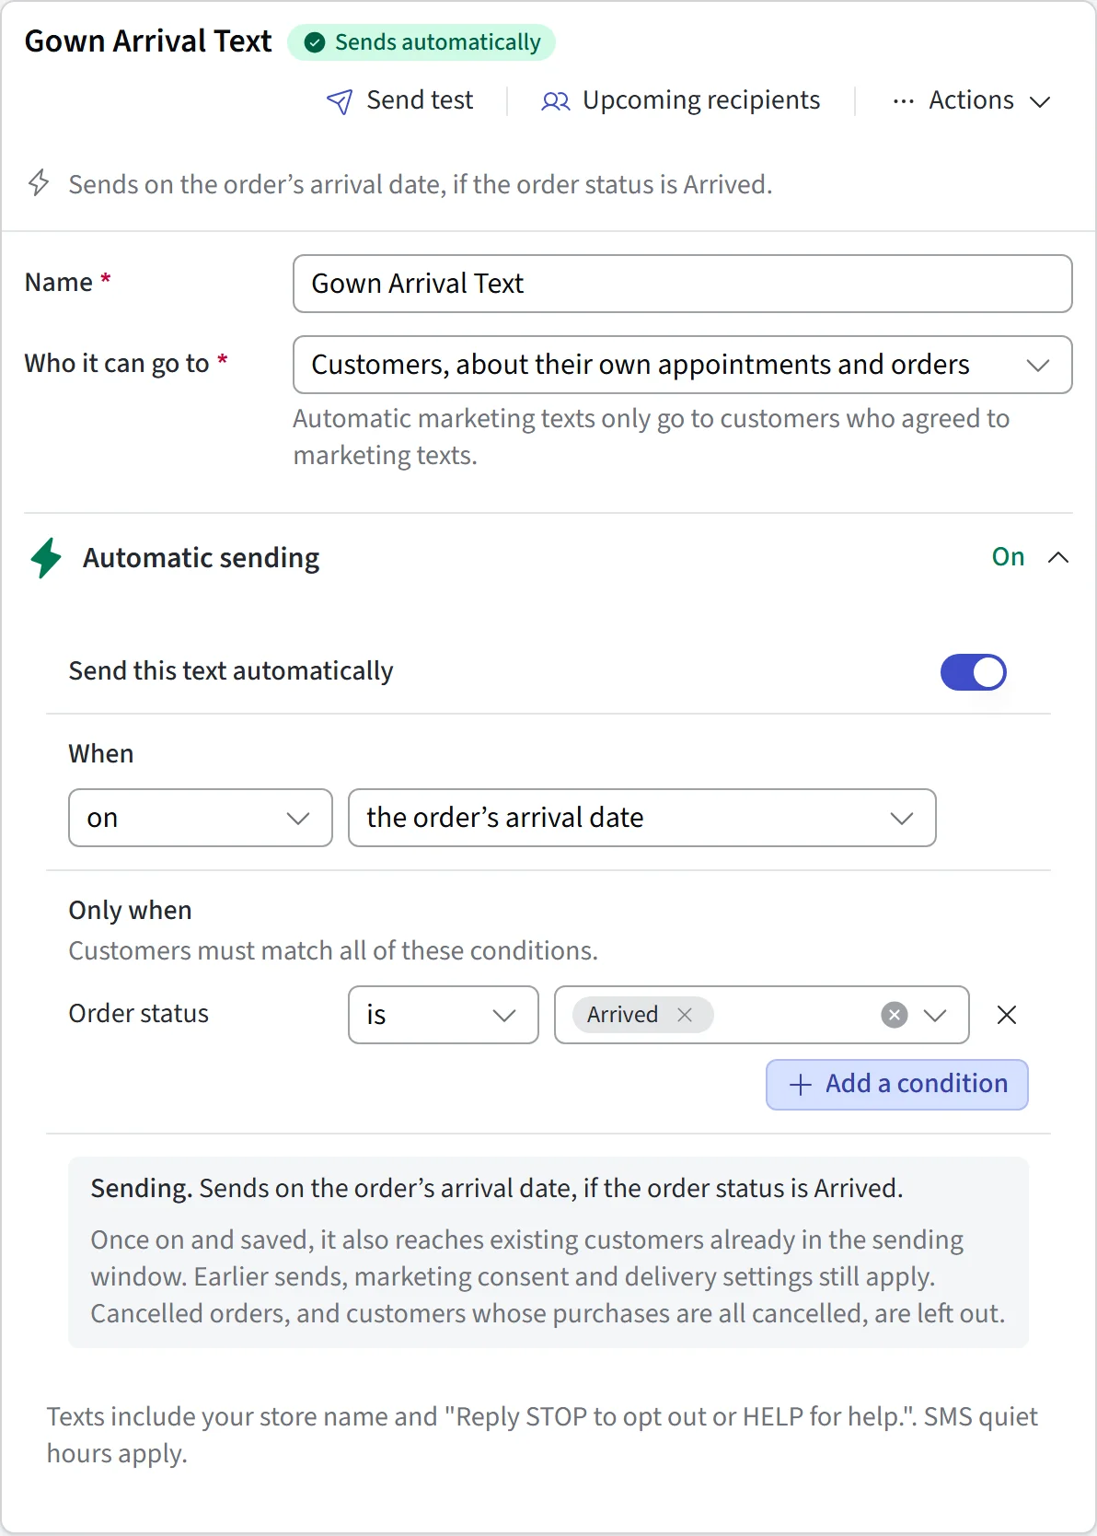This screenshot has height=1536, width=1097.
Task: Open the 'on' timing dropdown
Action: pos(201,818)
